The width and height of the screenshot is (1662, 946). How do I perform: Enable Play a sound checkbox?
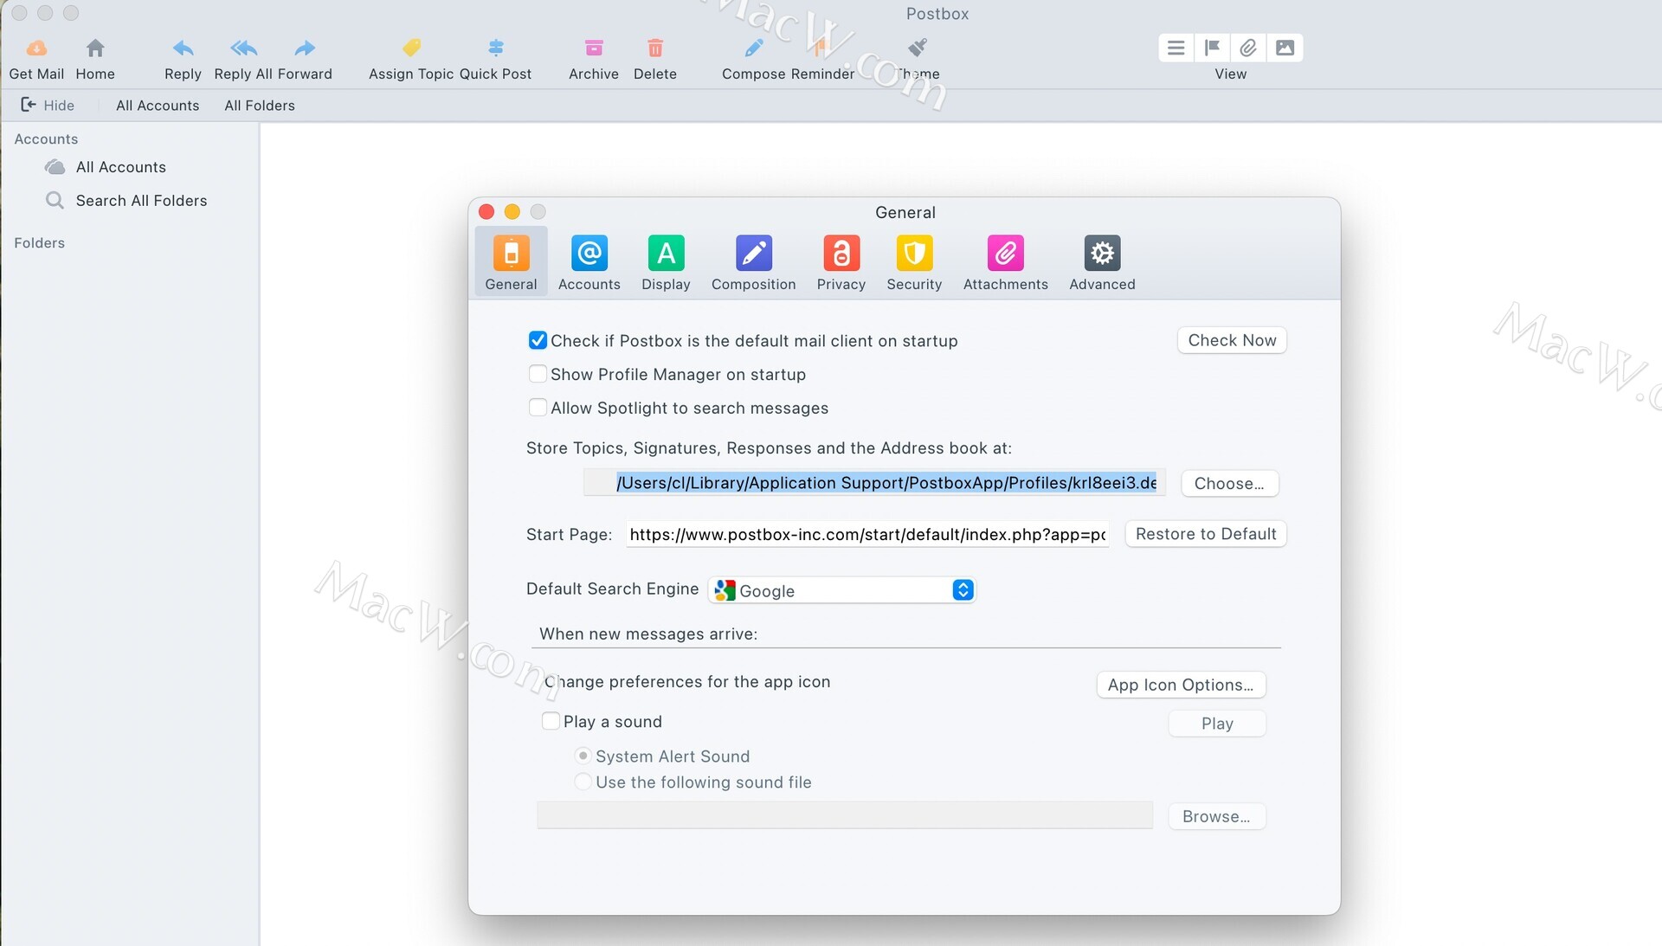(x=551, y=721)
